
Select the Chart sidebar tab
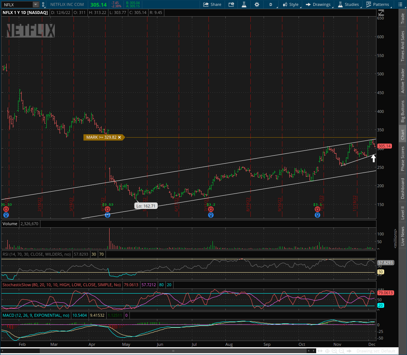tap(403, 134)
